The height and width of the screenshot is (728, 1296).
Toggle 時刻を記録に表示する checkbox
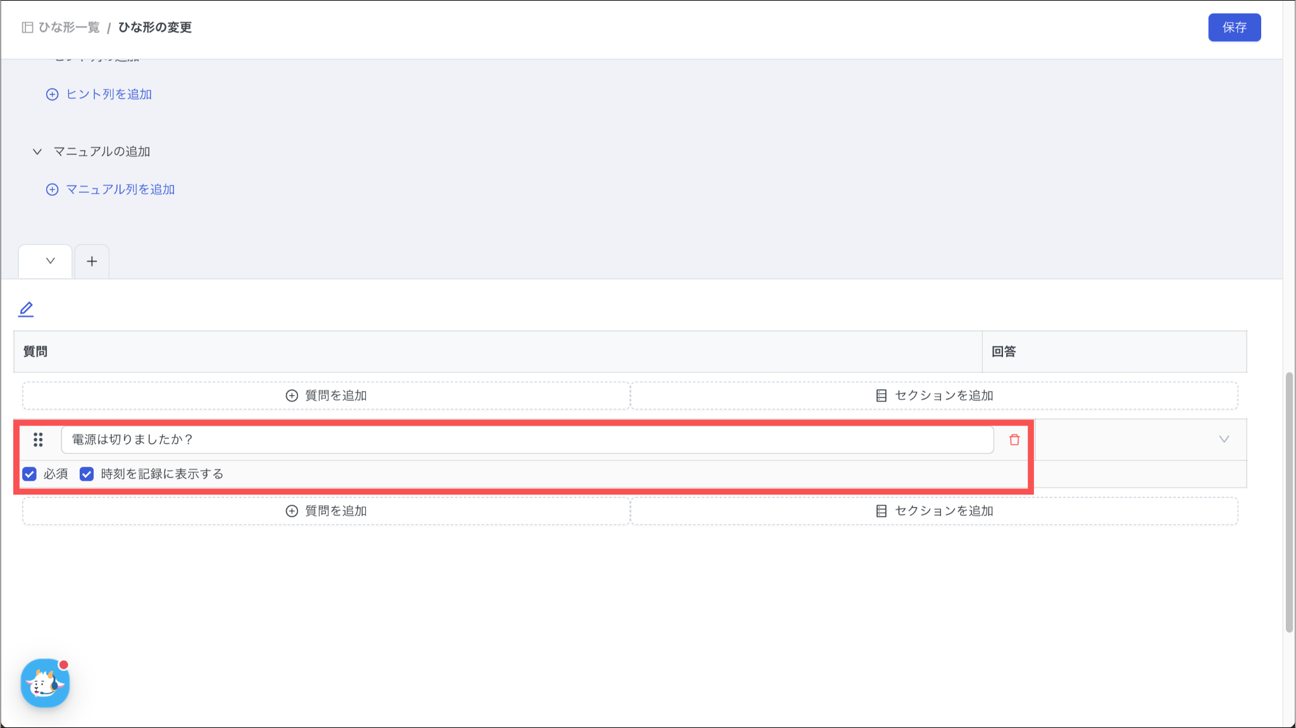coord(87,474)
